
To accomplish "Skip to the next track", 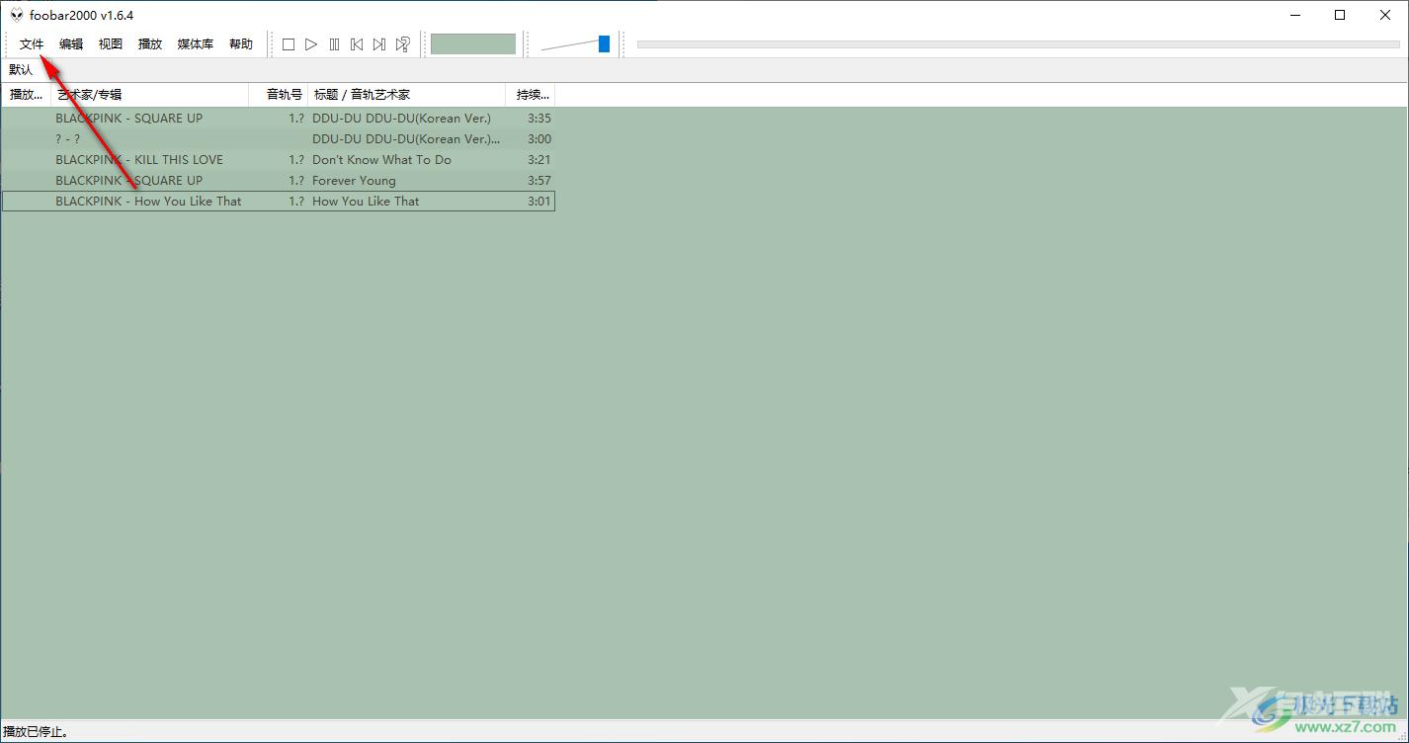I will [x=379, y=44].
